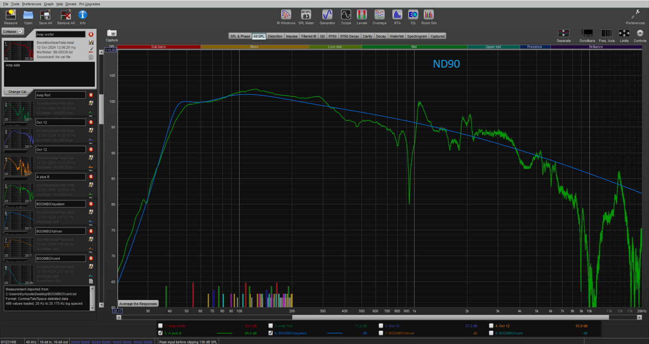
Task: Click notes box scroll down arrow
Action: 92,308
